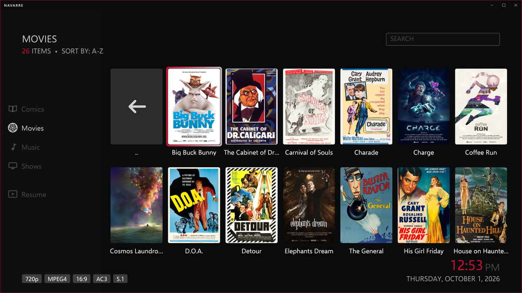This screenshot has height=293, width=522.
Task: Select the Coffee Run poster
Action: 481,107
